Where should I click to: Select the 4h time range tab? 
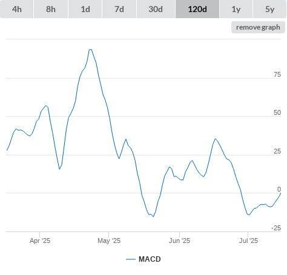[17, 9]
